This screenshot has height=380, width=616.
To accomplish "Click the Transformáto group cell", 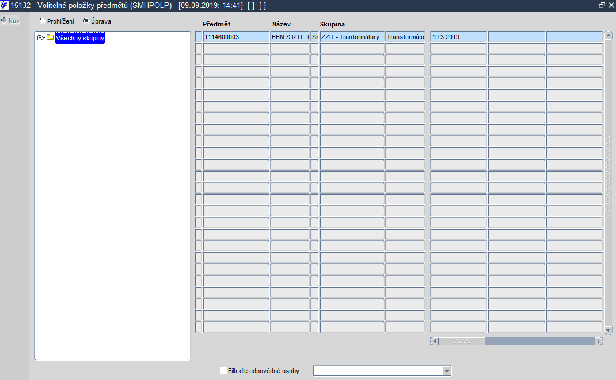I will click(405, 37).
